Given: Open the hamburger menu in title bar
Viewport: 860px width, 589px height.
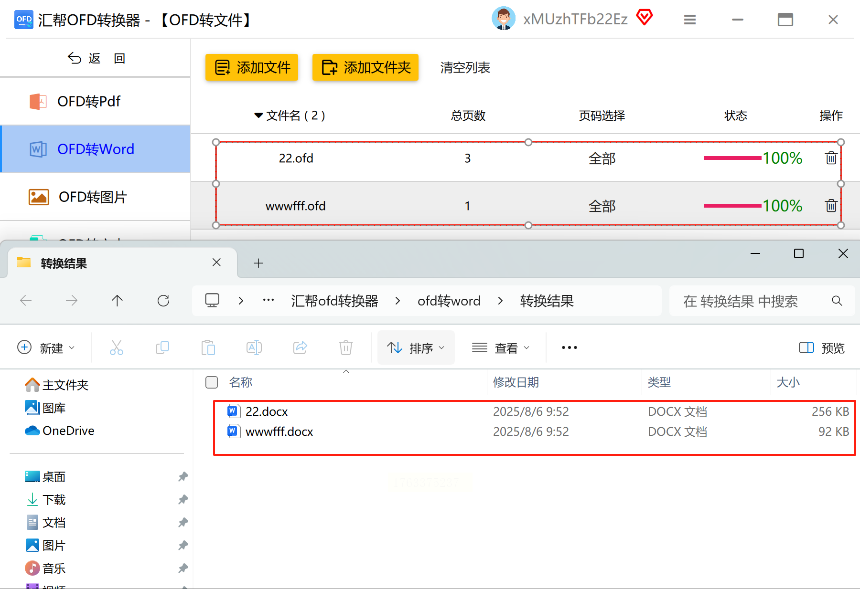Looking at the screenshot, I should tap(689, 20).
